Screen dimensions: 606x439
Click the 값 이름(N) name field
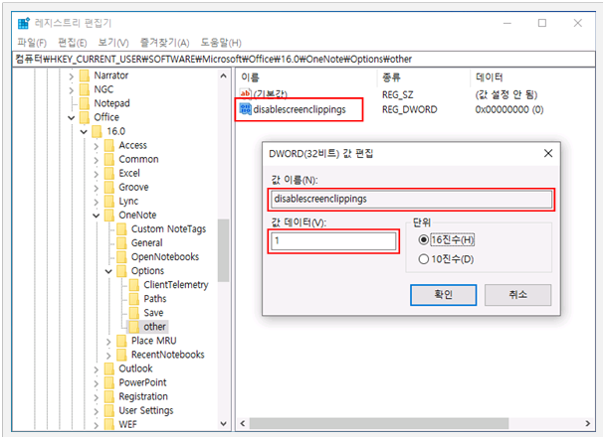(x=411, y=199)
